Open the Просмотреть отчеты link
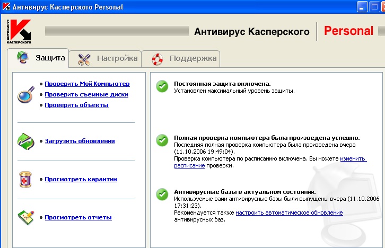 coord(78,217)
